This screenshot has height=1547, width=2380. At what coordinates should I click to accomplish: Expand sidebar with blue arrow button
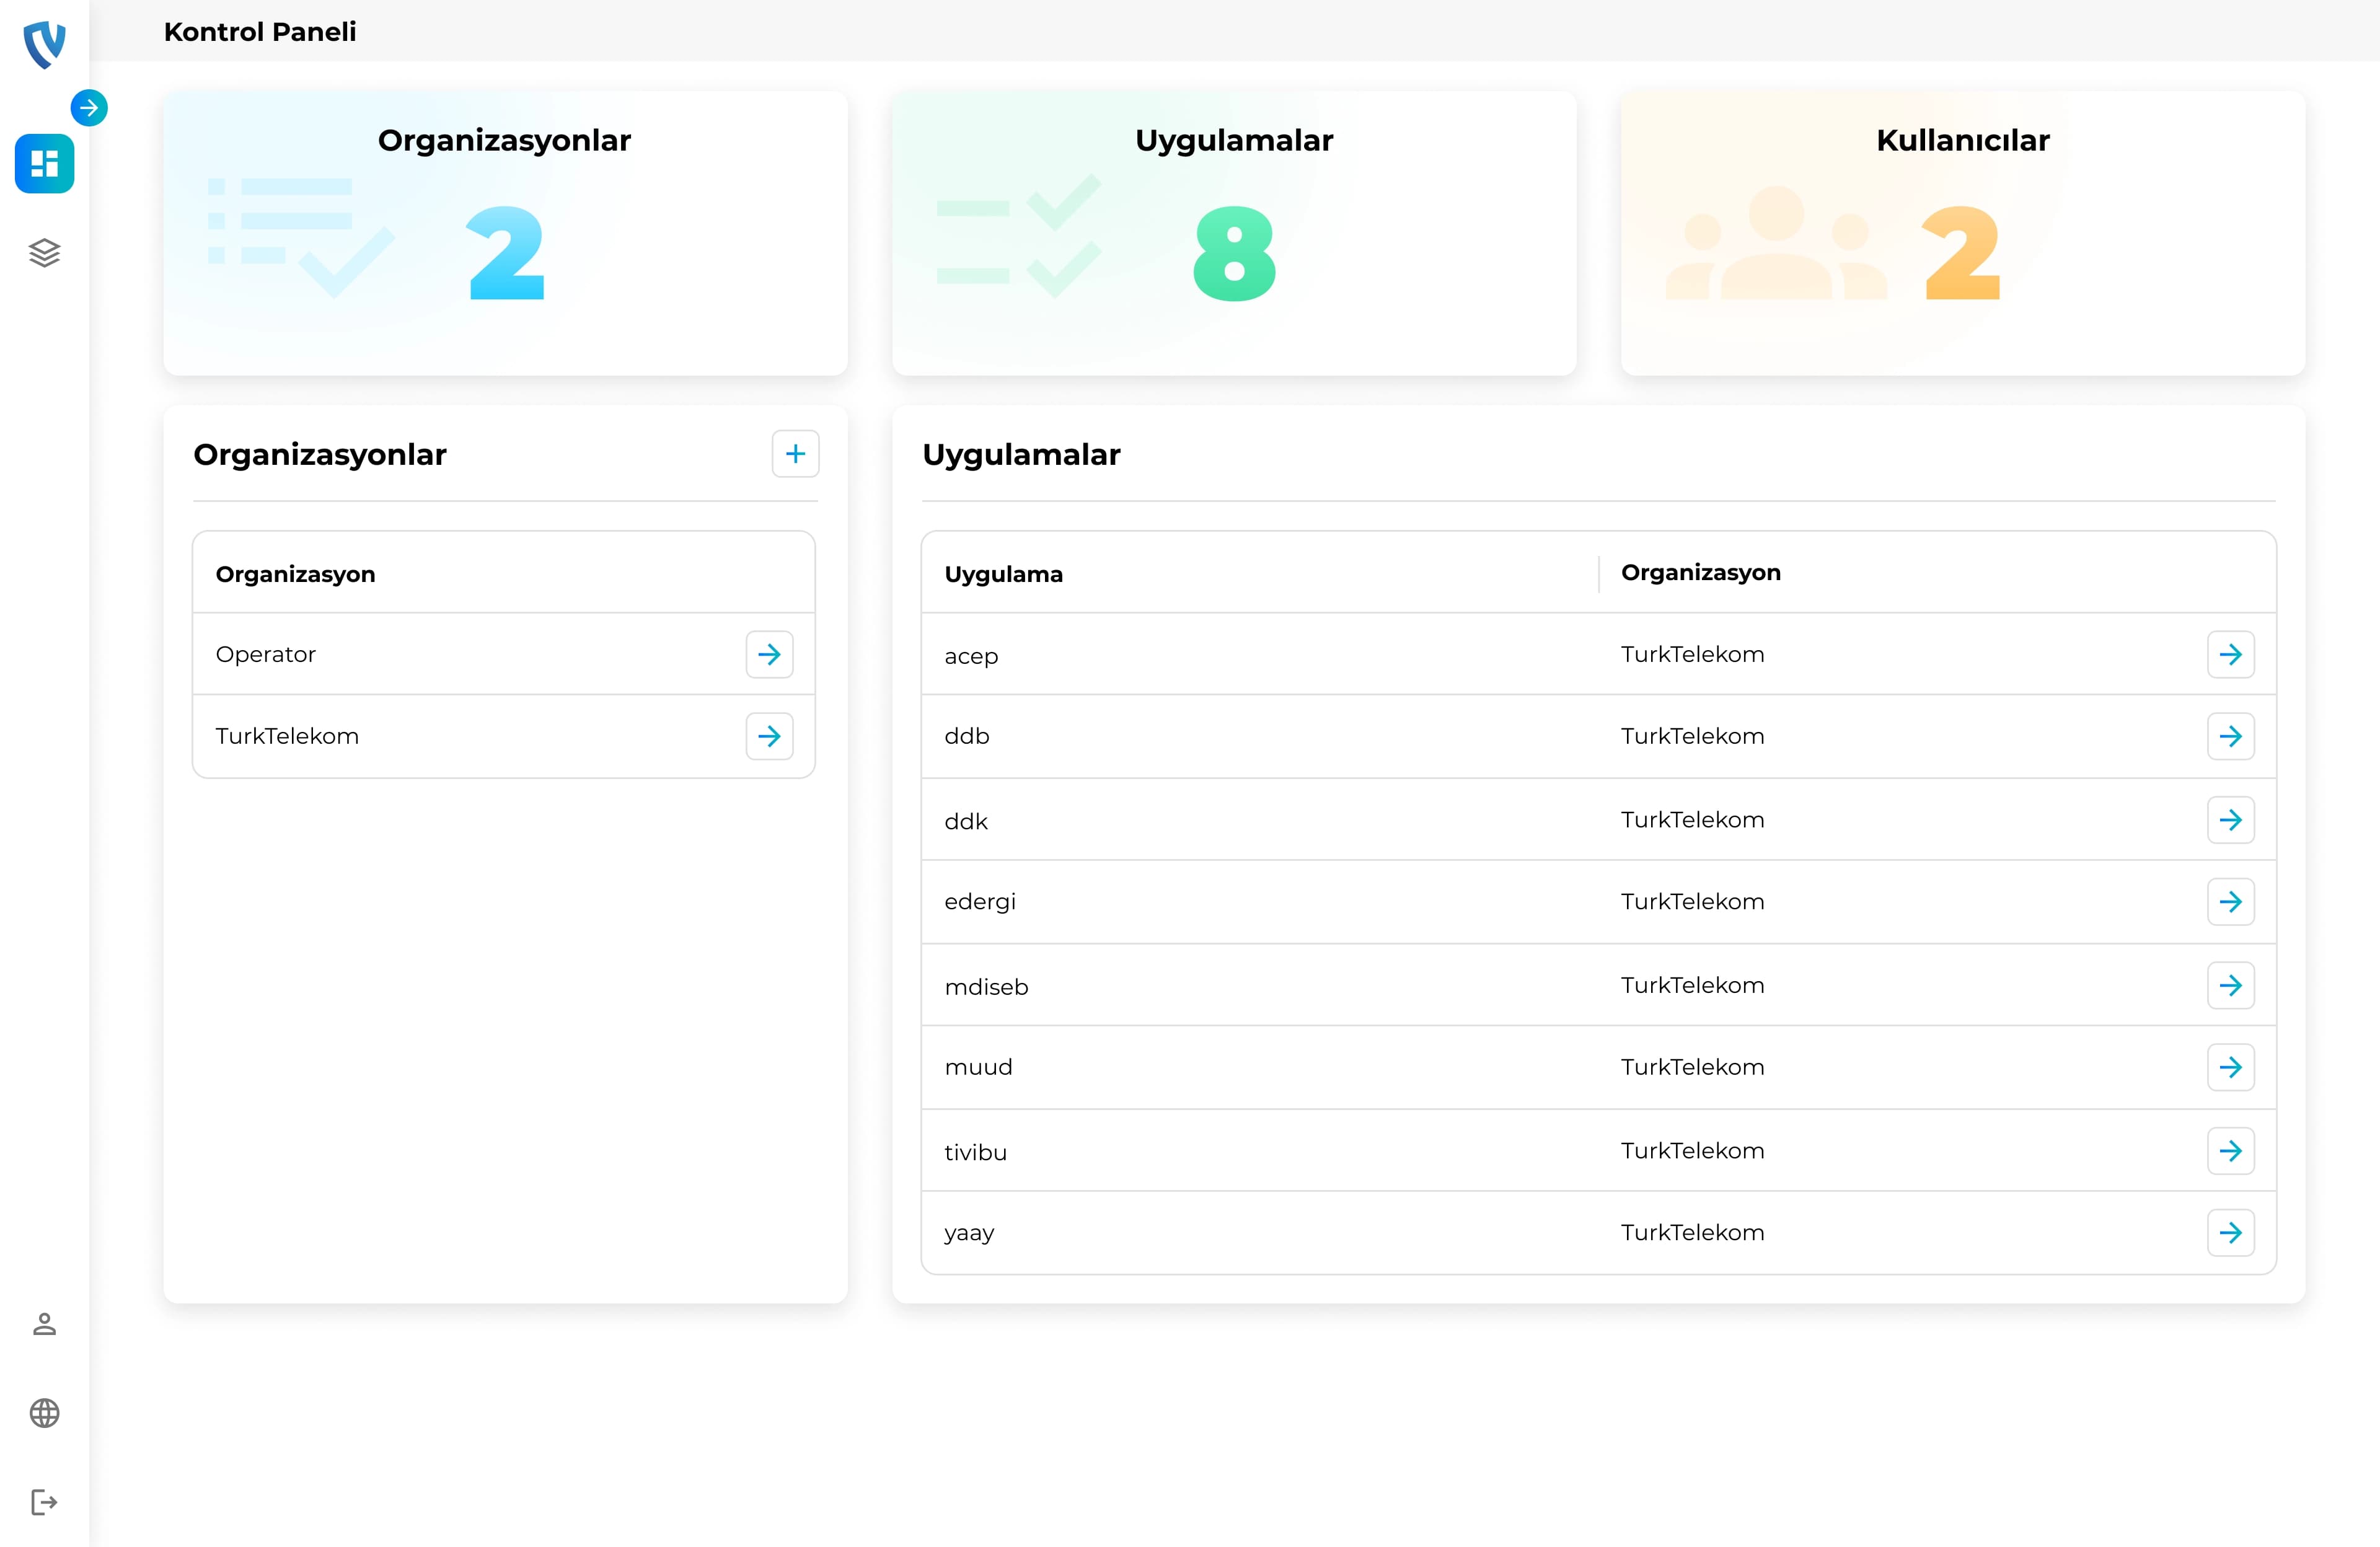(89, 108)
